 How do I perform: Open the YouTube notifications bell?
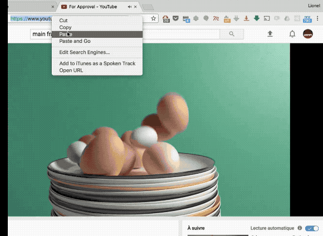pyautogui.click(x=292, y=34)
